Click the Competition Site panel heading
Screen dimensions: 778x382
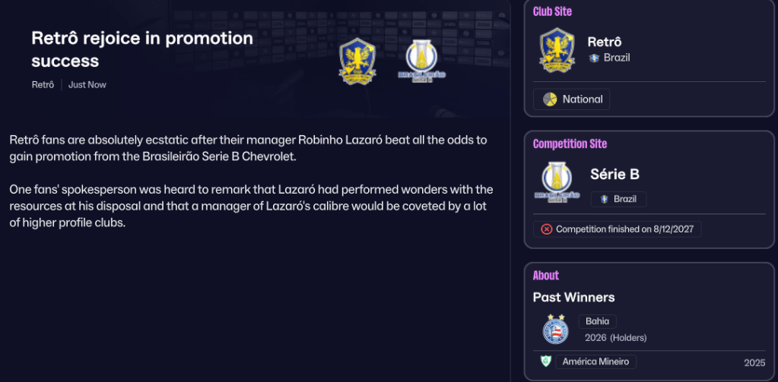point(570,144)
